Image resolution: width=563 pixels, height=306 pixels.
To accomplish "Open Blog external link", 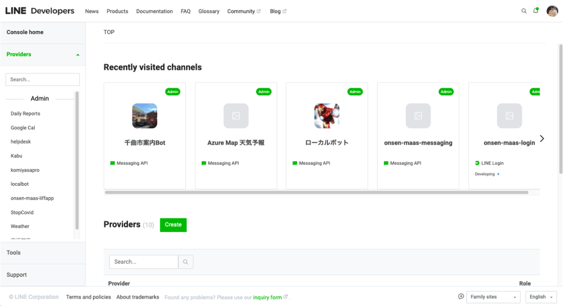I will (x=278, y=11).
